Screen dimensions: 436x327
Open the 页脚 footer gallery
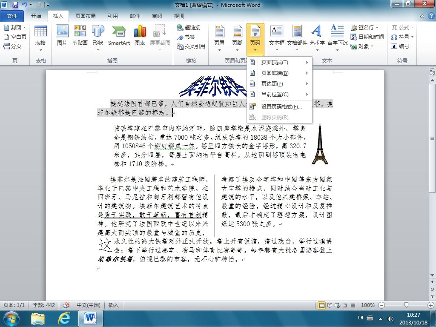[x=237, y=37]
